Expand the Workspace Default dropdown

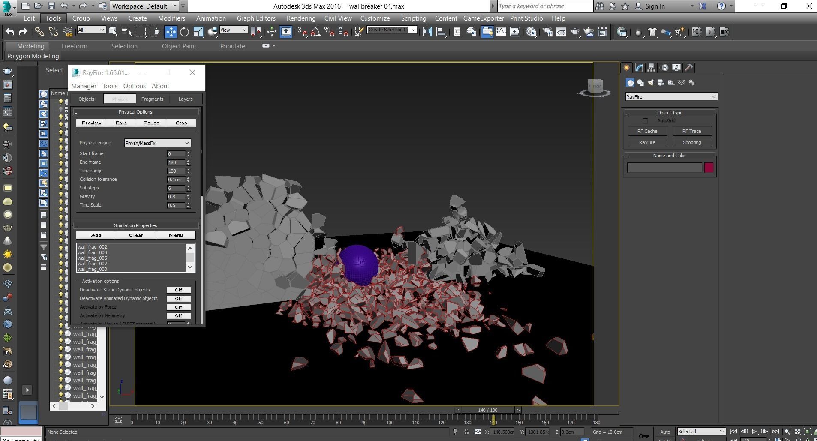pos(143,6)
